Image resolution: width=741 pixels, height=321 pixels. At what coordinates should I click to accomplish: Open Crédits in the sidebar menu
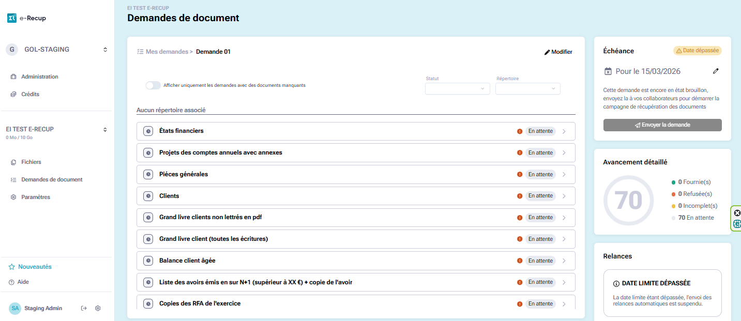click(30, 94)
